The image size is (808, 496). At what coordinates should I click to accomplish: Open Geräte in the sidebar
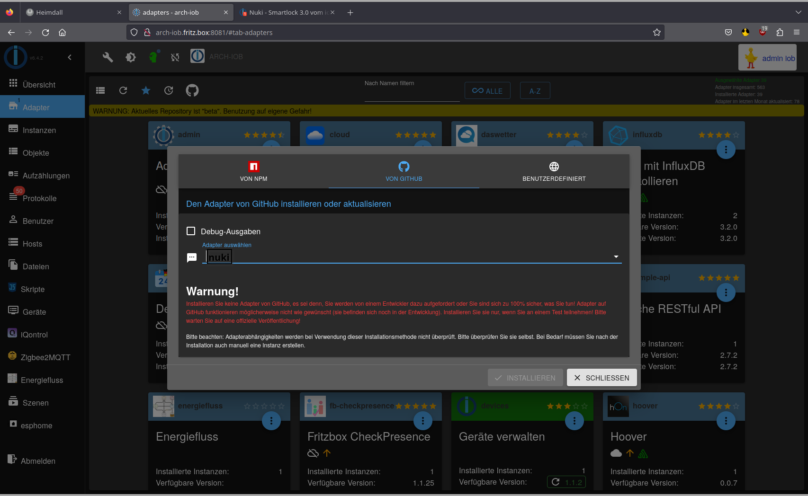[x=43, y=311]
